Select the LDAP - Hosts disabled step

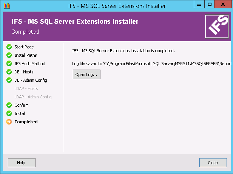[26, 89]
